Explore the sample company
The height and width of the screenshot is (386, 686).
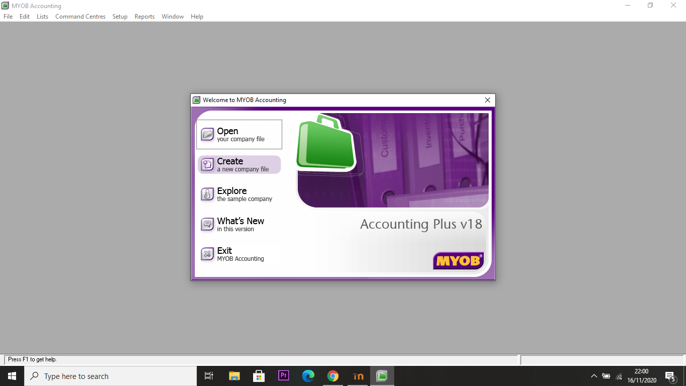coord(239,194)
